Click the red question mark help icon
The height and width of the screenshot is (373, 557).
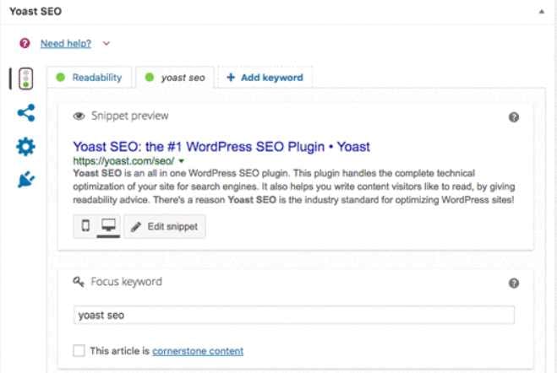click(25, 43)
